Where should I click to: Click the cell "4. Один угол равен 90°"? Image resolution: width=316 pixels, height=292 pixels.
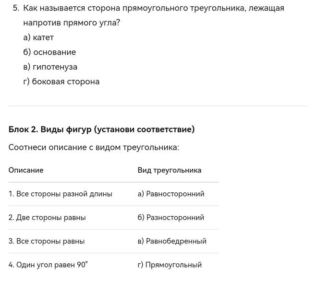point(49,265)
